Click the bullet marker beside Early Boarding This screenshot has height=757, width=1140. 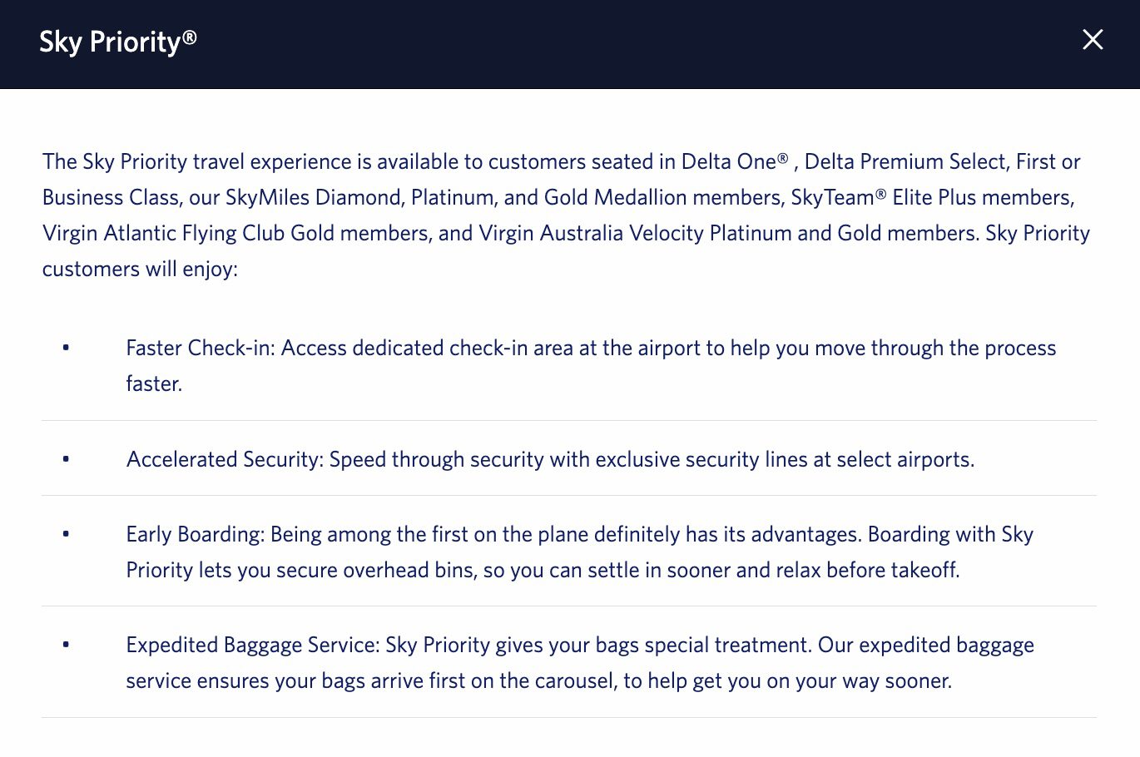tap(66, 535)
